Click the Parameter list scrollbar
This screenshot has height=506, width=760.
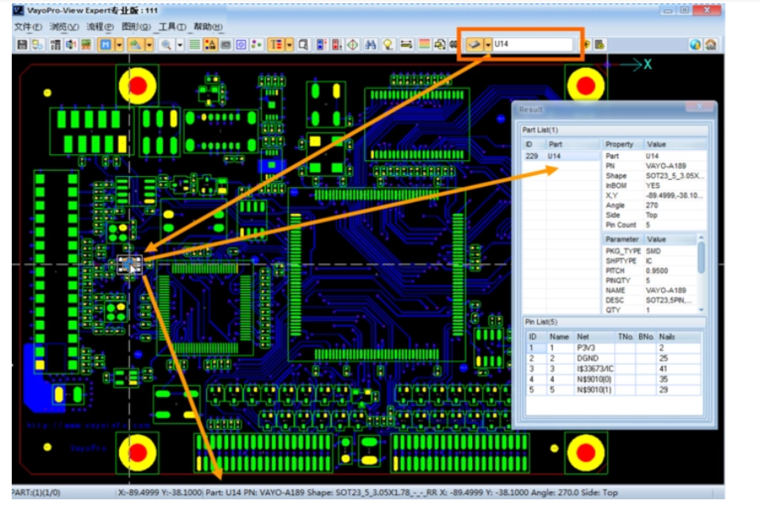pos(701,258)
